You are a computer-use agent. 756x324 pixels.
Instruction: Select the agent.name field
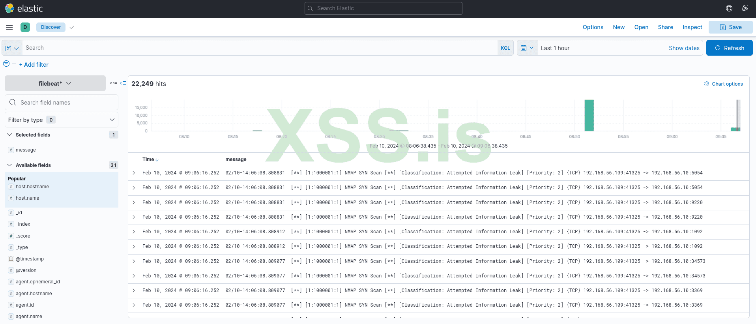click(x=29, y=317)
